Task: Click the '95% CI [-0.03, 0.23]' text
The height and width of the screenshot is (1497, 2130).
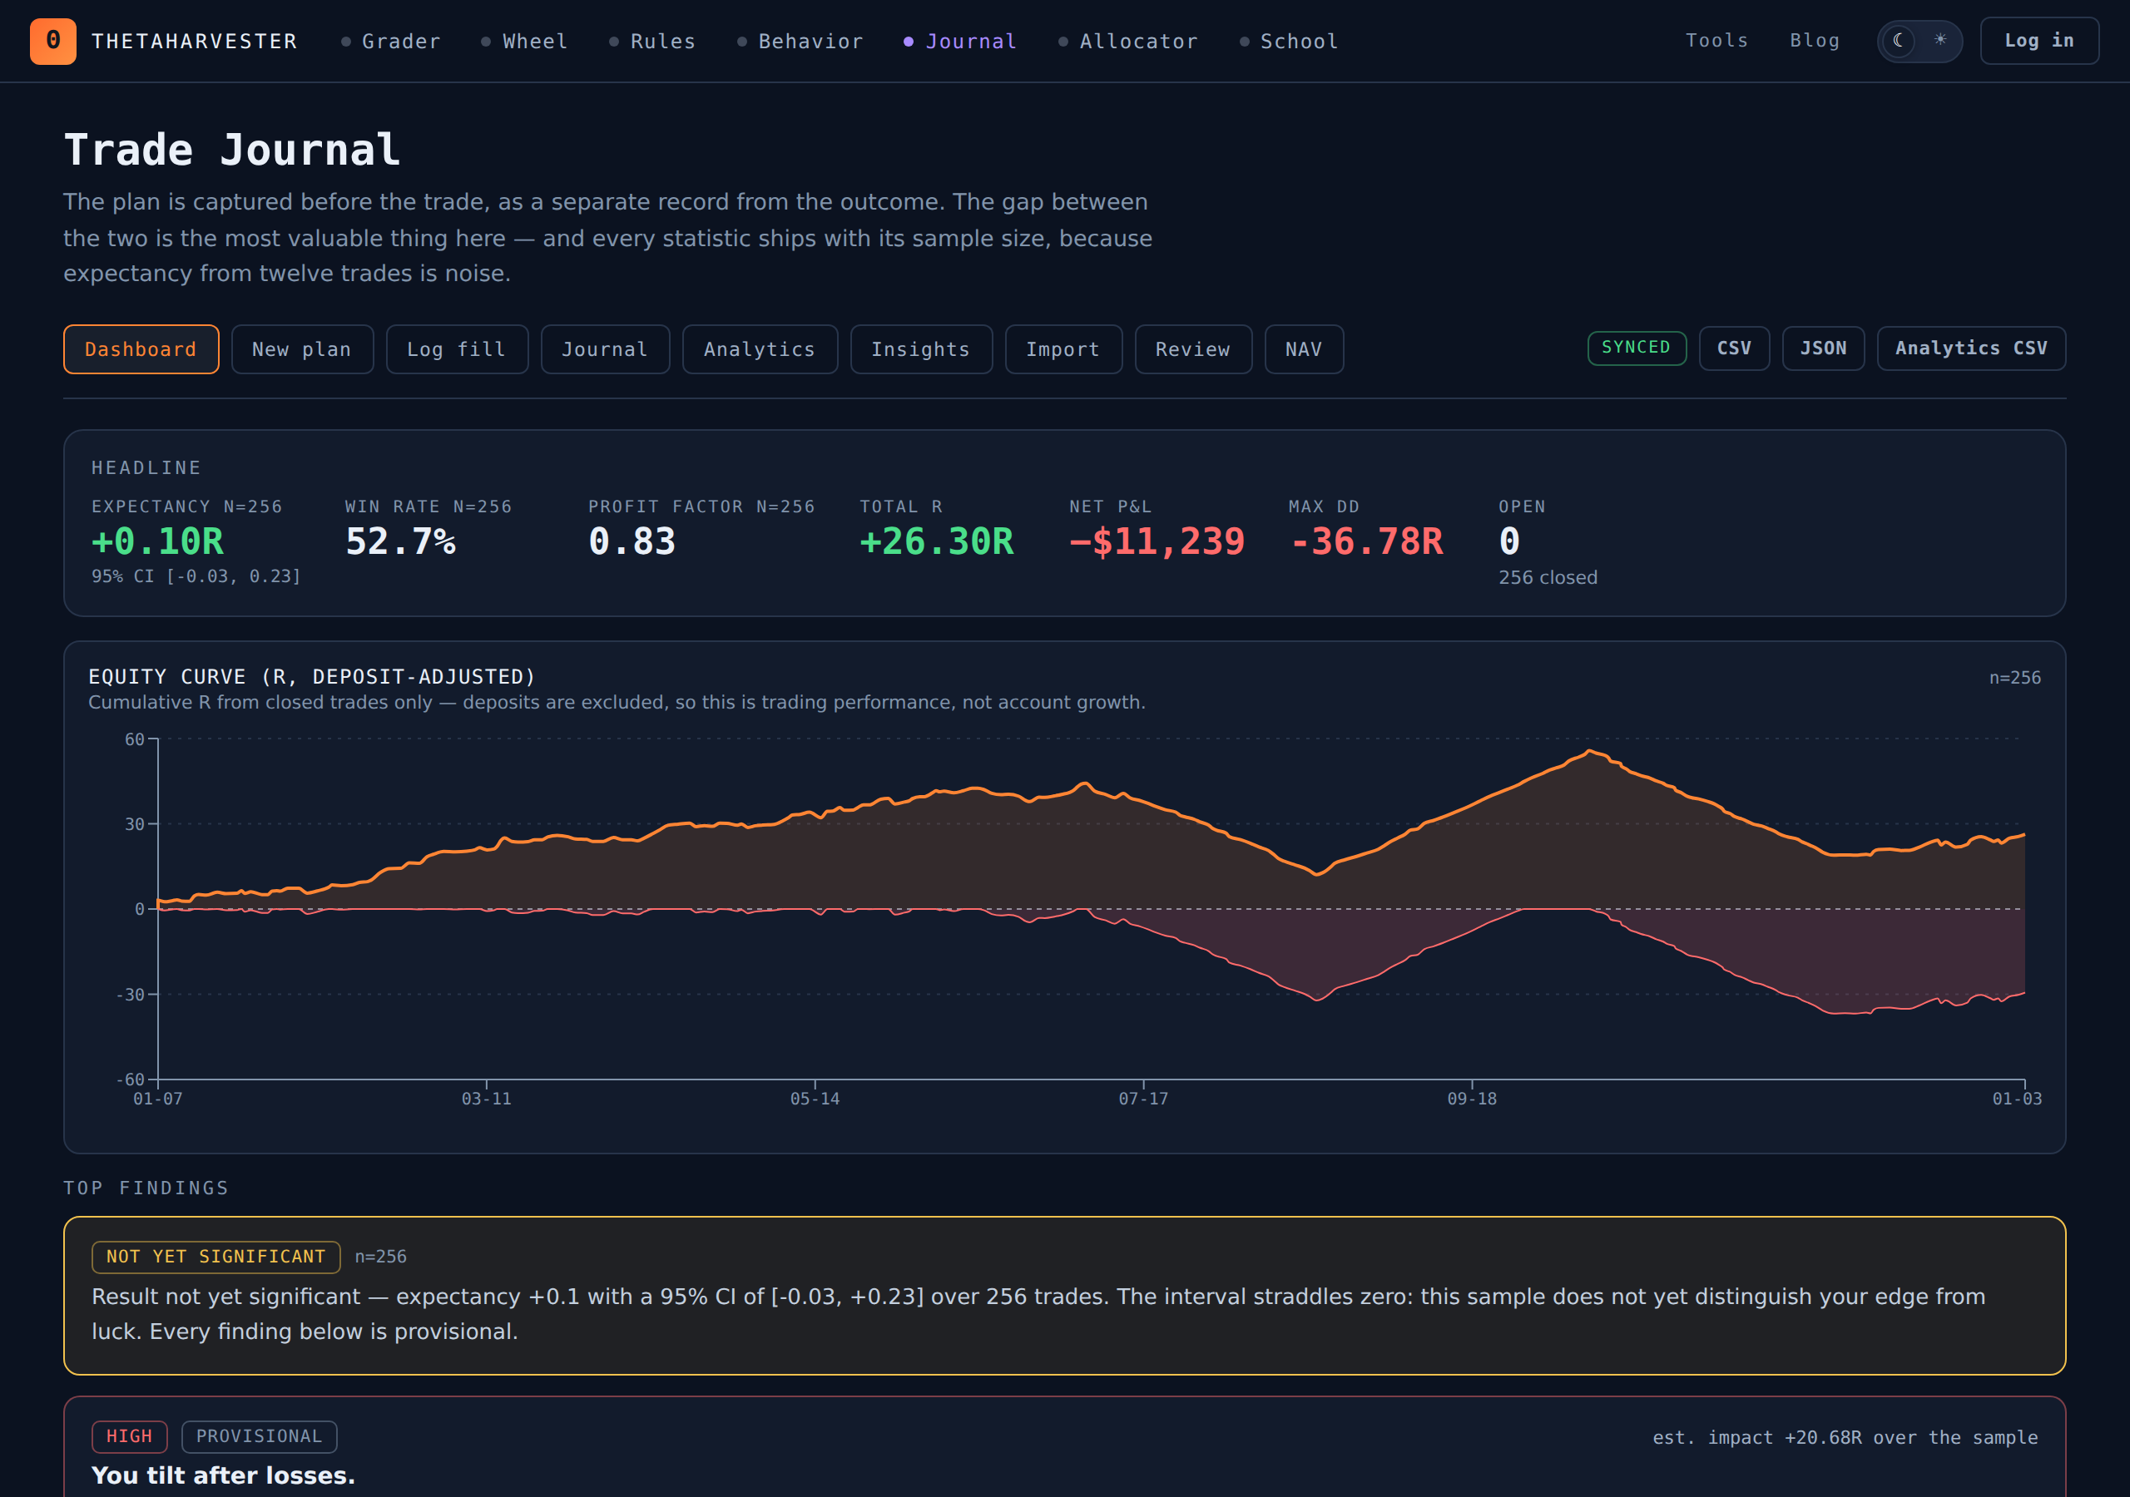Action: click(x=196, y=577)
